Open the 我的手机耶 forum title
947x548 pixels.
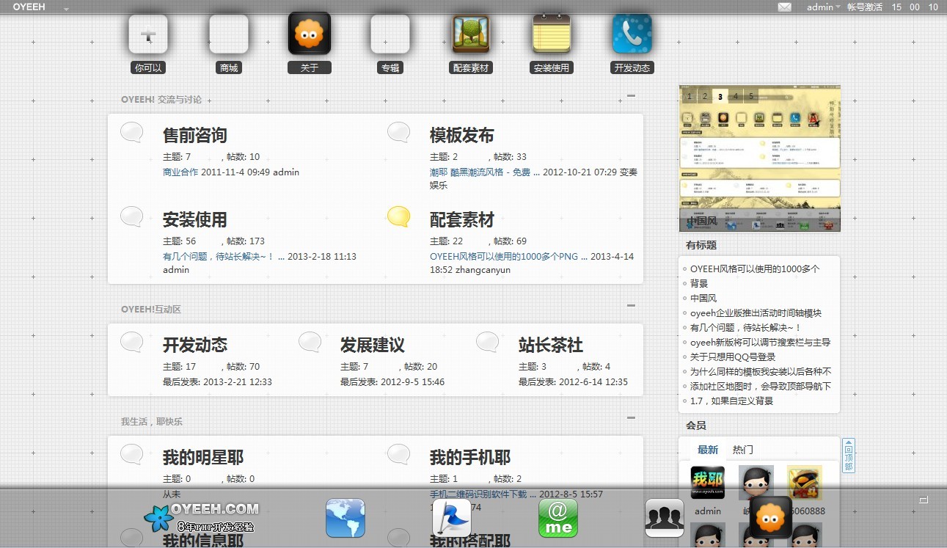pos(470,458)
